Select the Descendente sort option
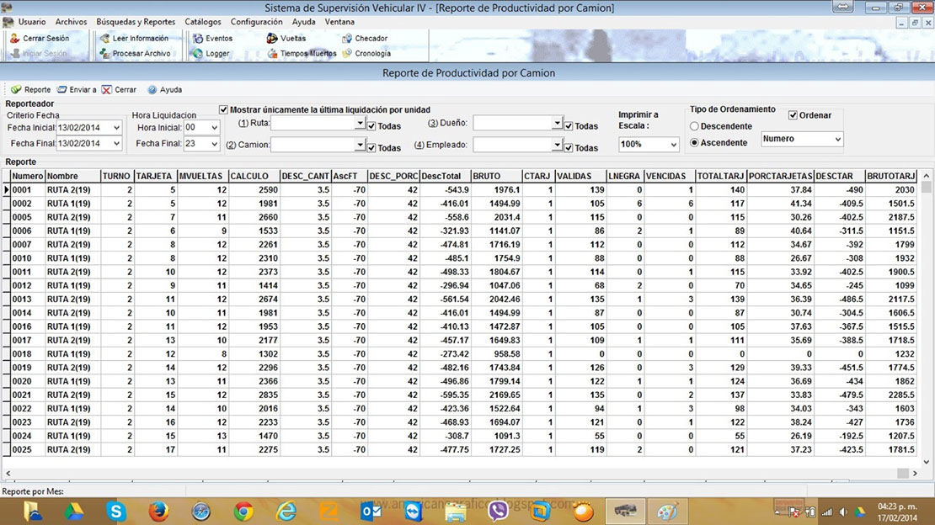 click(695, 126)
